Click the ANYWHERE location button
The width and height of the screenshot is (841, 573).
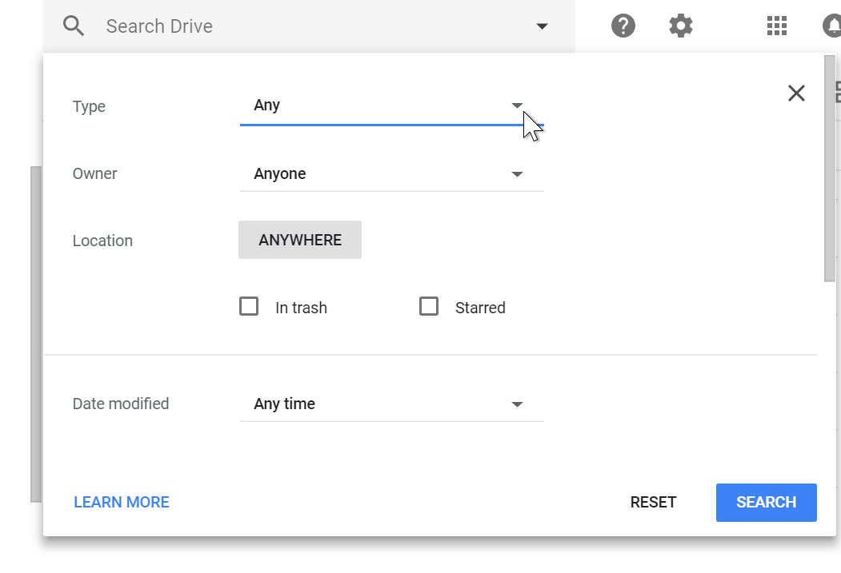click(x=300, y=241)
